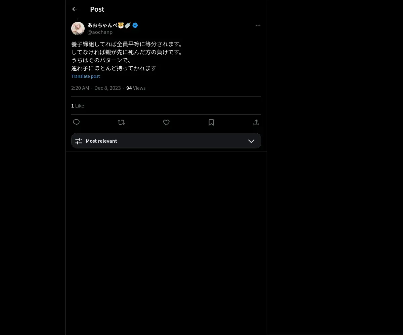This screenshot has height=335, width=403.
Task: Click the sliders filter icon
Action: (x=79, y=141)
